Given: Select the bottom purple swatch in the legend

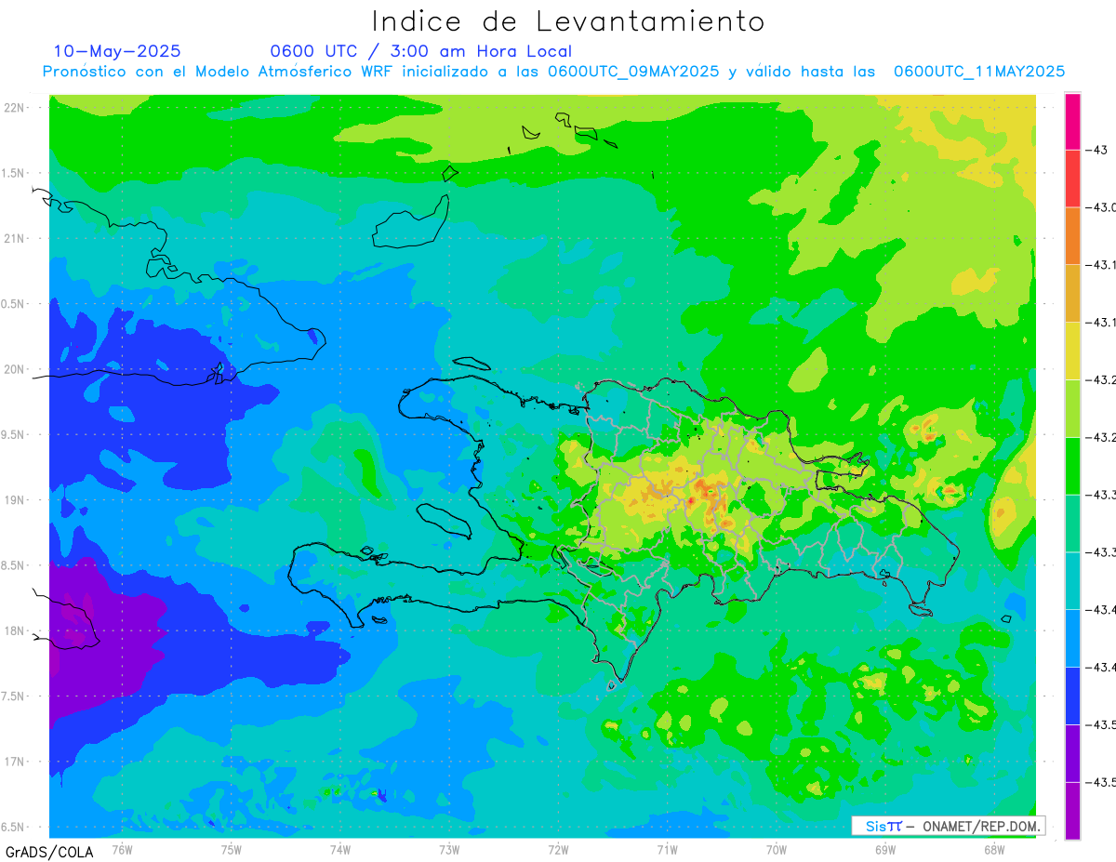Looking at the screenshot, I should click(1072, 811).
